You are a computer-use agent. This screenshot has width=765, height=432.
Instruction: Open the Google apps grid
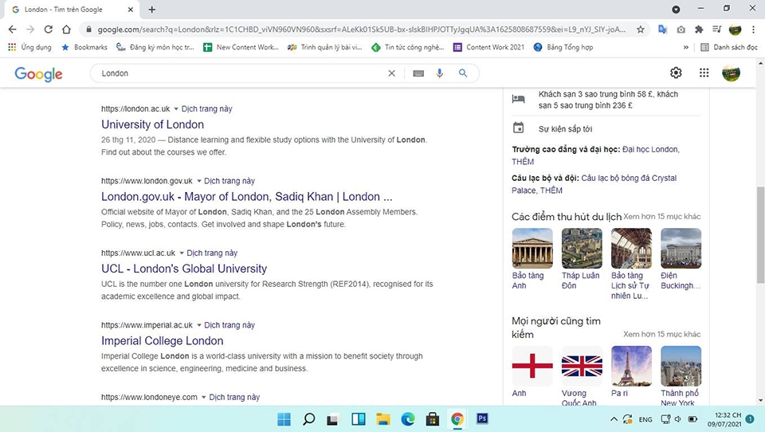pos(704,73)
